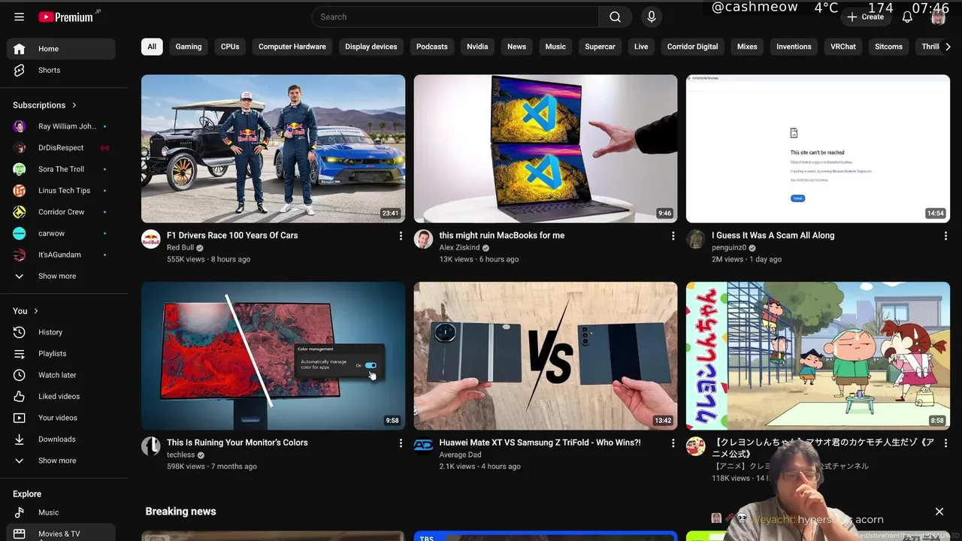Screen dimensions: 962x541
Task: Play the Monitor's Colors thumbnail
Action: click(273, 356)
